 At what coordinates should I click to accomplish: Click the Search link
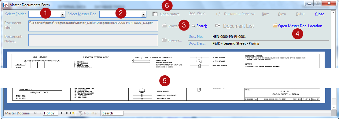pyautogui.click(x=202, y=26)
